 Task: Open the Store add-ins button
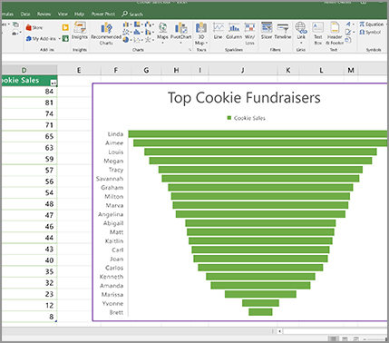[34, 27]
